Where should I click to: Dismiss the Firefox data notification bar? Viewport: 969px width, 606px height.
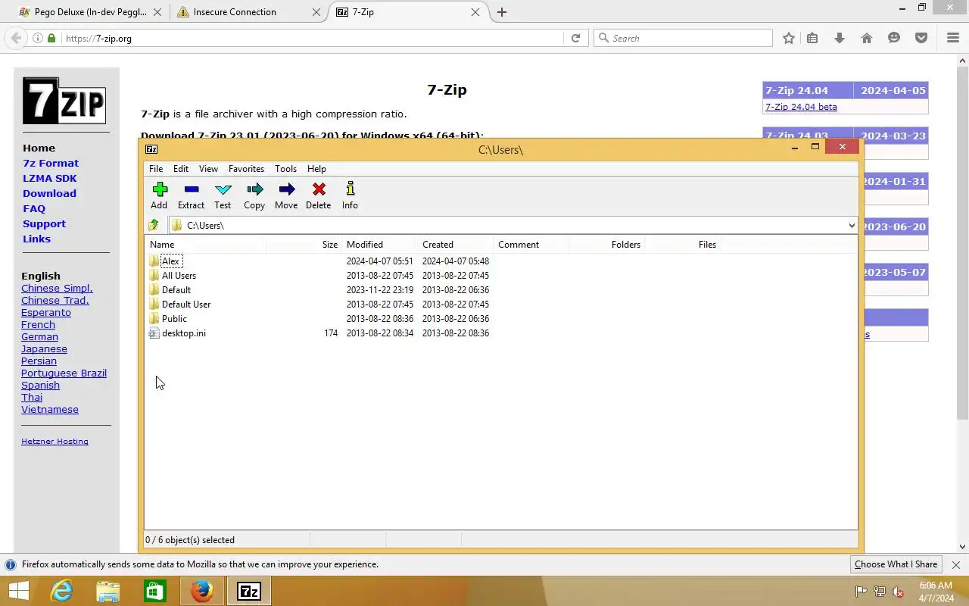click(x=955, y=564)
